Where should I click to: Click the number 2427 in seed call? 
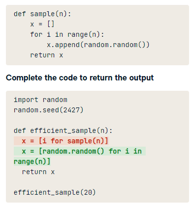click(x=71, y=110)
